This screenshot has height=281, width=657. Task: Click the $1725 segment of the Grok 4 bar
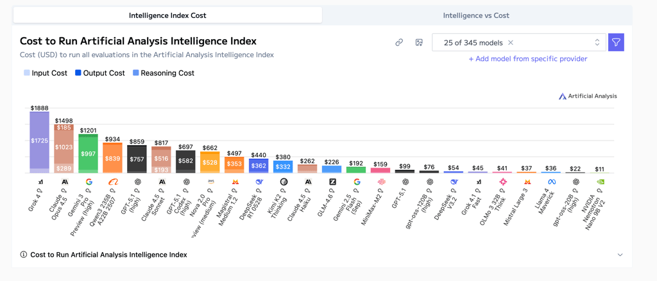point(39,140)
